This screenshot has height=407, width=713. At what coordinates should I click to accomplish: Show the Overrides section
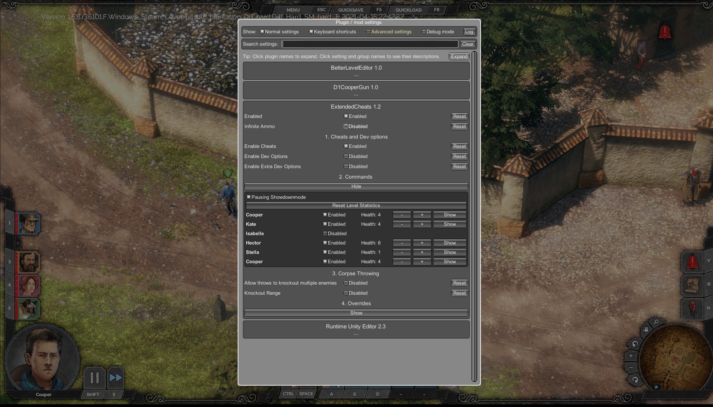click(x=356, y=313)
